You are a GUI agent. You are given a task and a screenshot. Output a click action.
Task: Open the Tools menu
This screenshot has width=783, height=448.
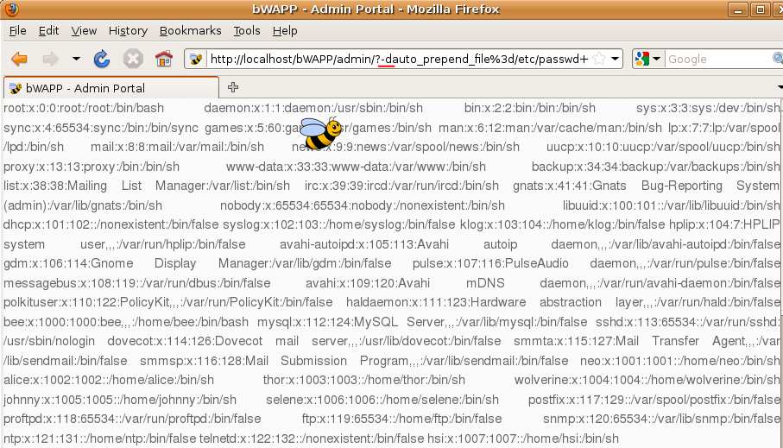247,30
